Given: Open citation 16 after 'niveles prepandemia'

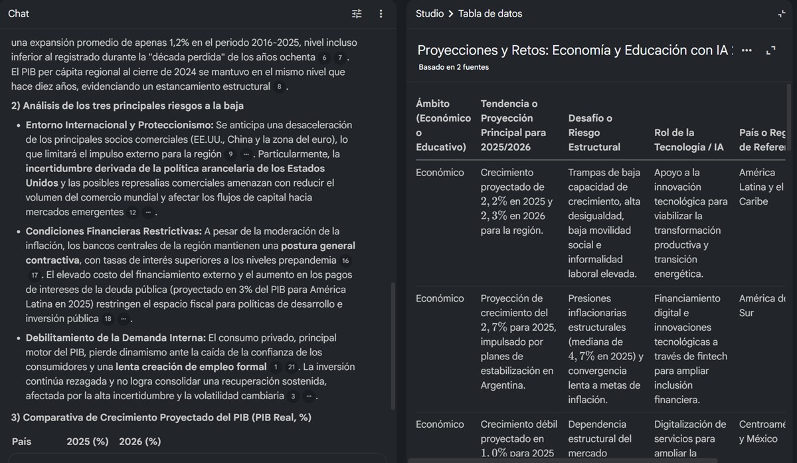Looking at the screenshot, I should tap(345, 260).
